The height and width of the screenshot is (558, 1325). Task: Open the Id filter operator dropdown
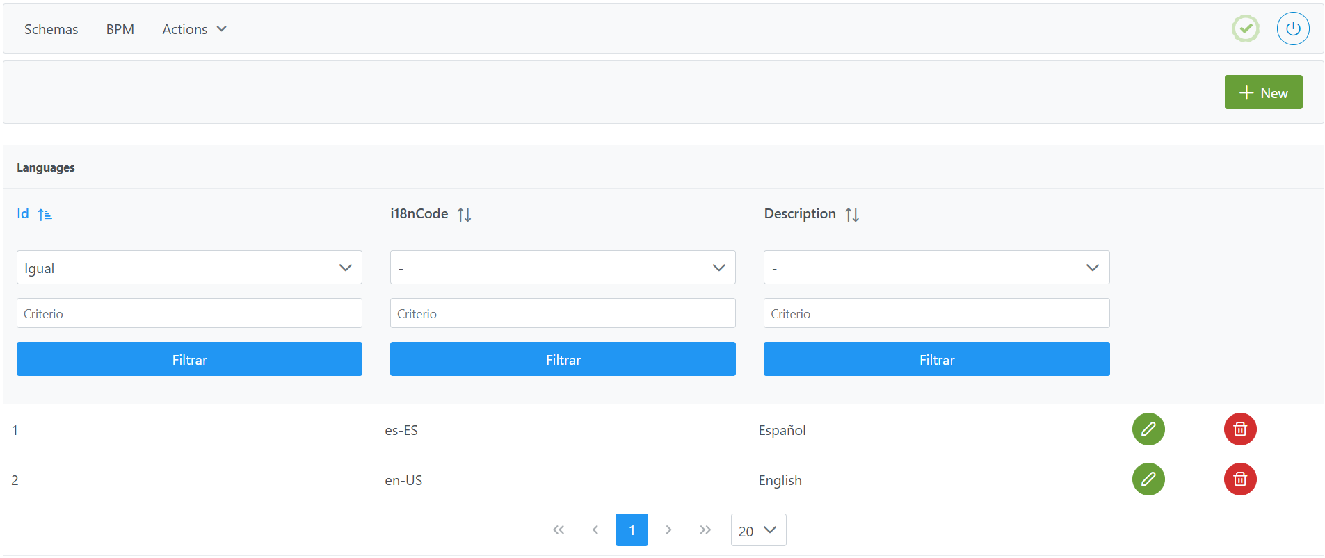(189, 268)
